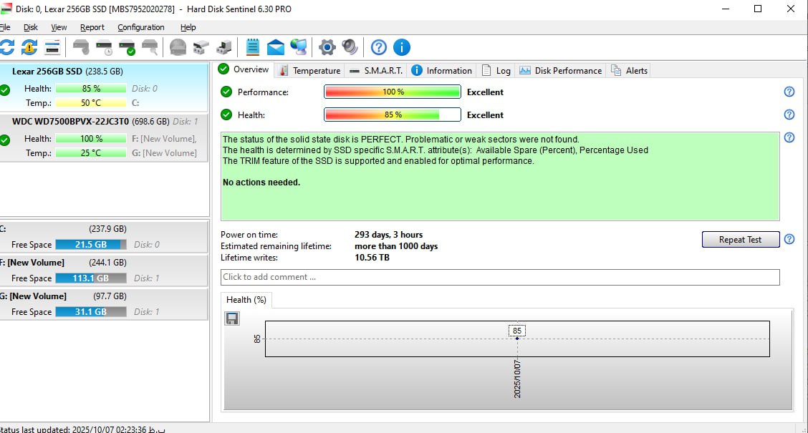The height and width of the screenshot is (433, 808).
Task: Open the Disk menu
Action: tap(30, 27)
